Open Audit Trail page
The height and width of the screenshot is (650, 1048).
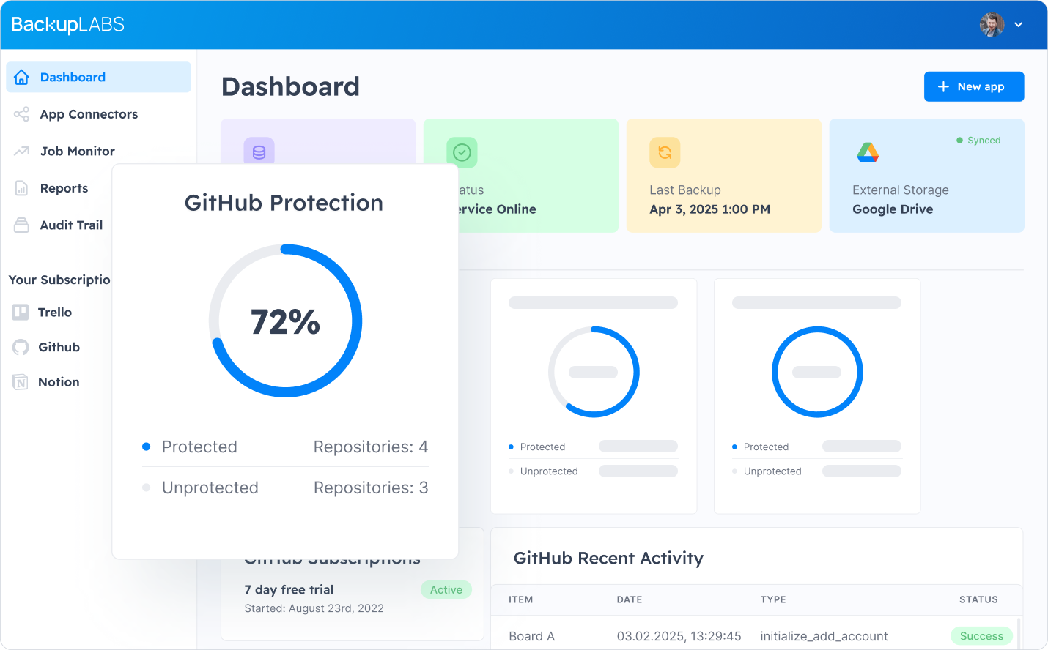pyautogui.click(x=71, y=225)
